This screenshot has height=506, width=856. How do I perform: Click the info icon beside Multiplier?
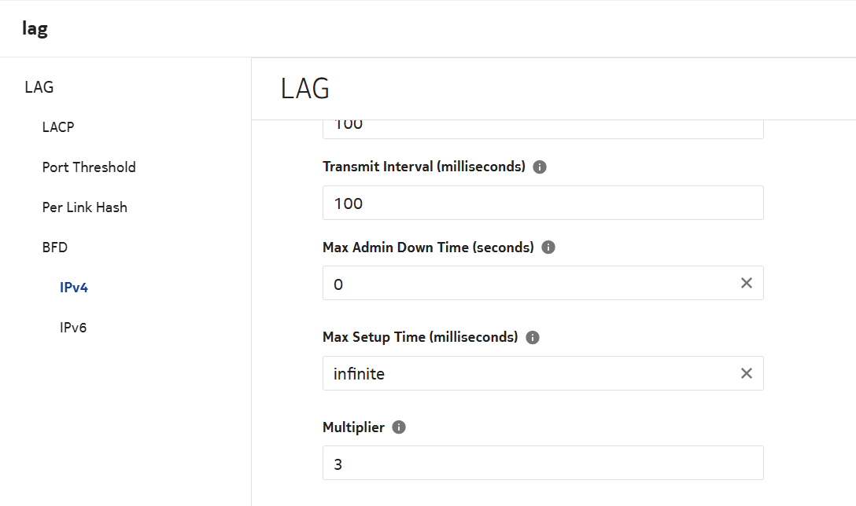[x=399, y=428]
